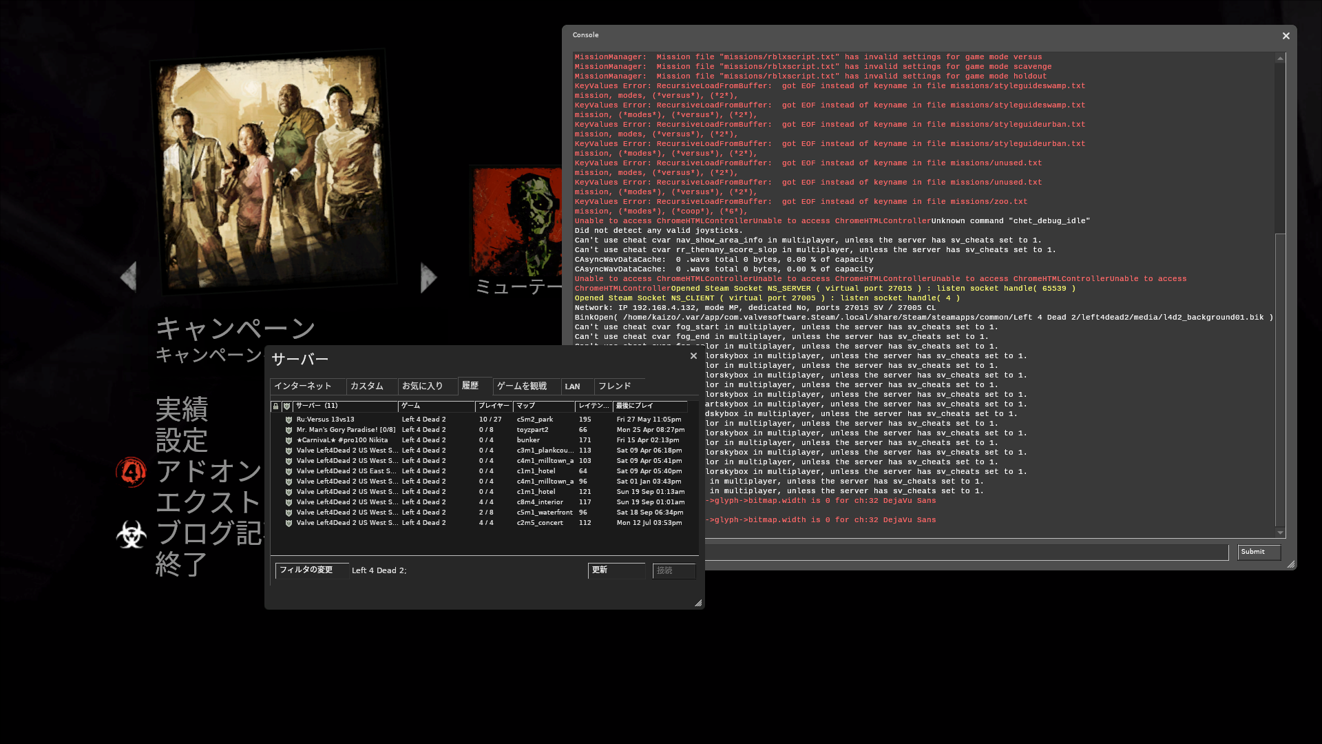Image resolution: width=1322 pixels, height=744 pixels.
Task: Click the white biohazard icon
Action: [x=131, y=535]
